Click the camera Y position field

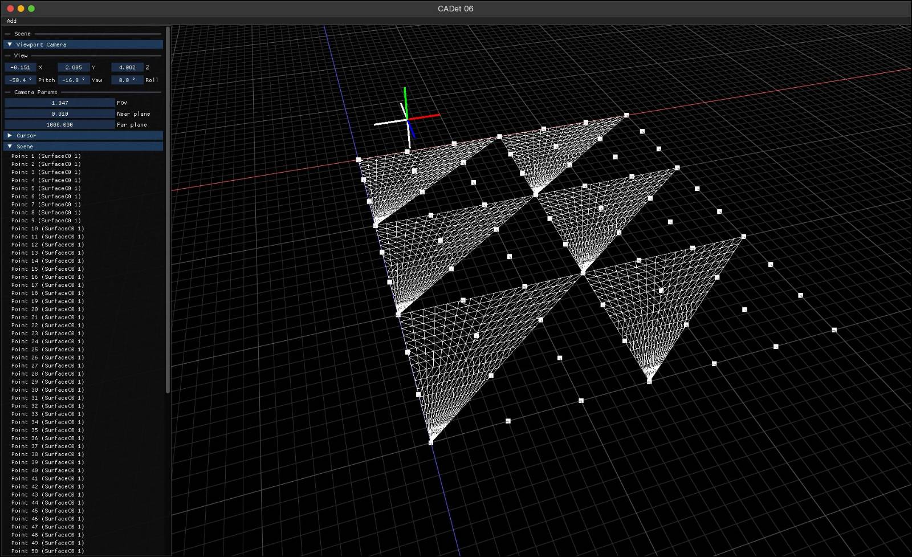[74, 67]
